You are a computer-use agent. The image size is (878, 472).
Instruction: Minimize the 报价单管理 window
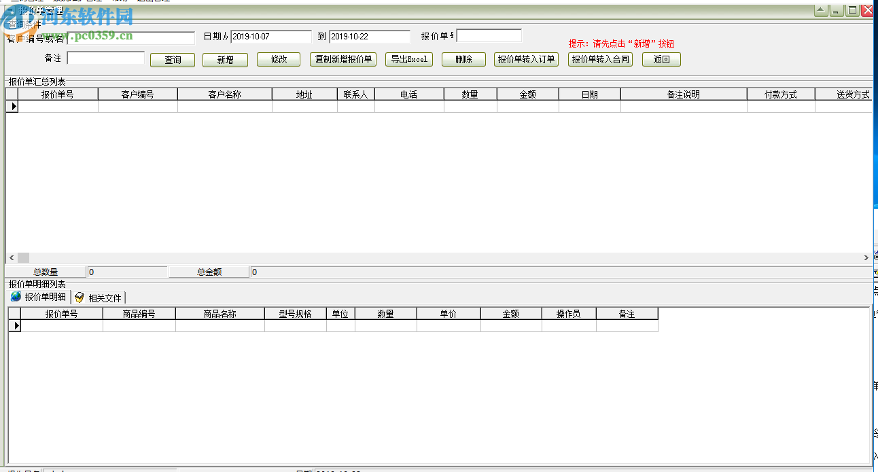837,10
